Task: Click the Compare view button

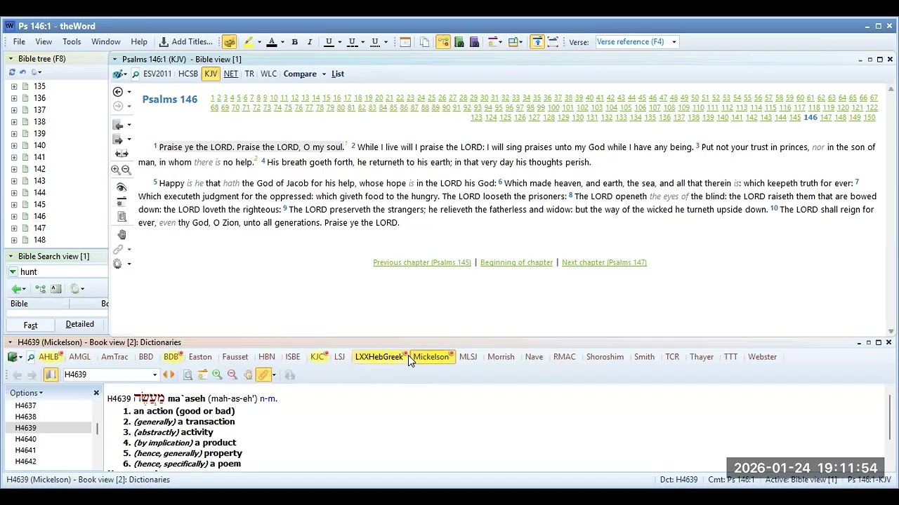Action: 300,74
